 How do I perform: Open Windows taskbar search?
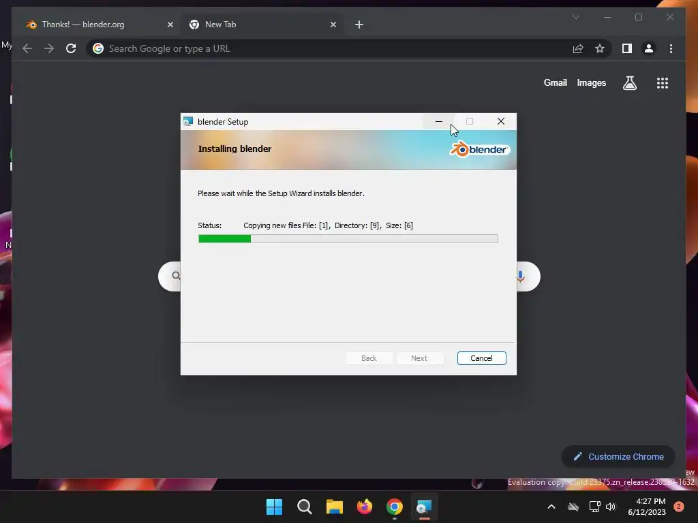pos(305,507)
